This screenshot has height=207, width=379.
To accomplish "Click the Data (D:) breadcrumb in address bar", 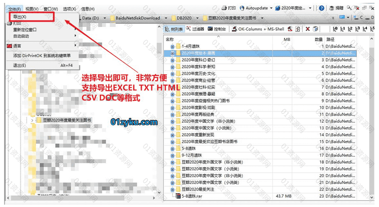I will click(x=91, y=18).
